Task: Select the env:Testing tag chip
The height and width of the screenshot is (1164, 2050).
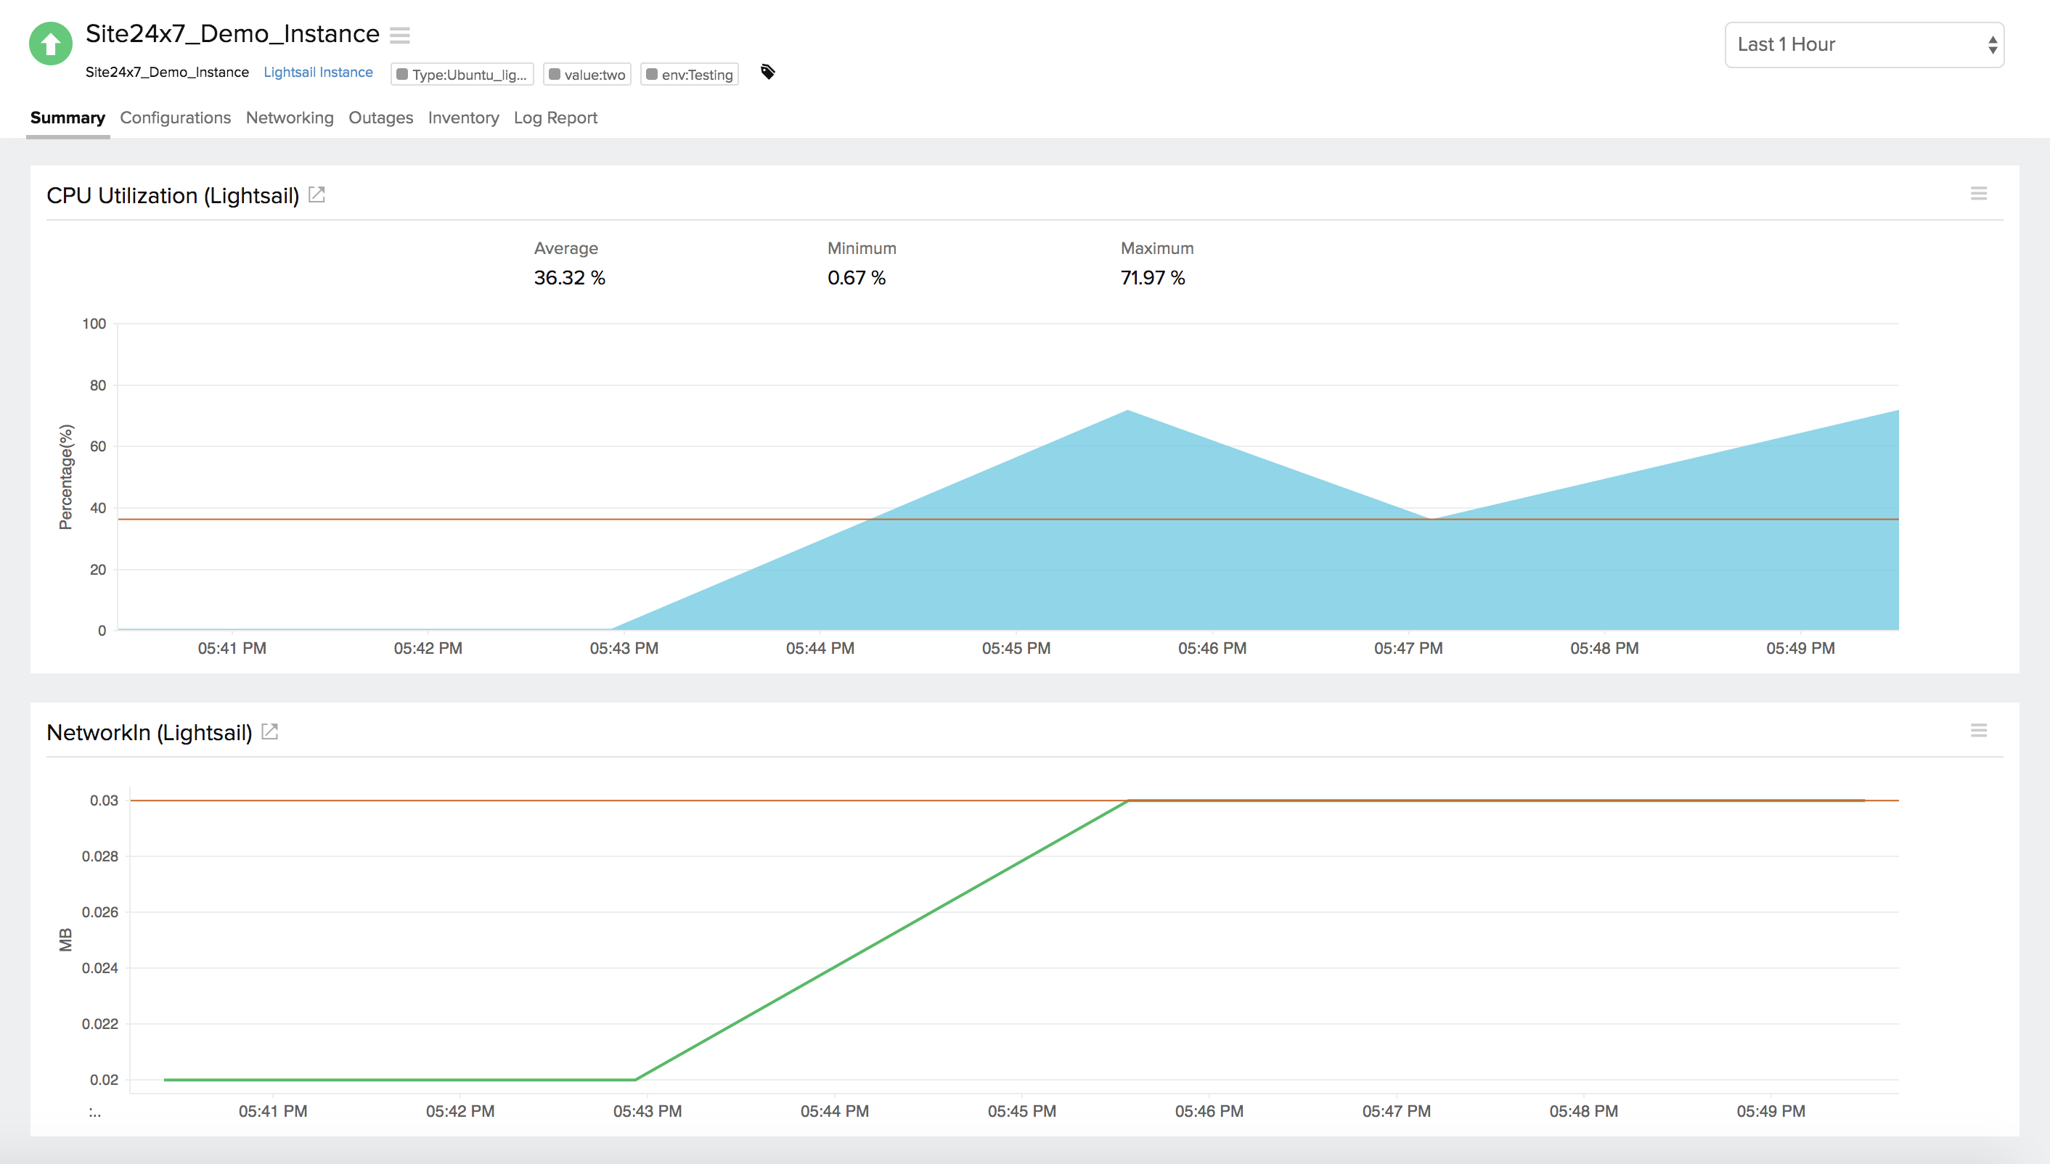Action: click(x=688, y=73)
